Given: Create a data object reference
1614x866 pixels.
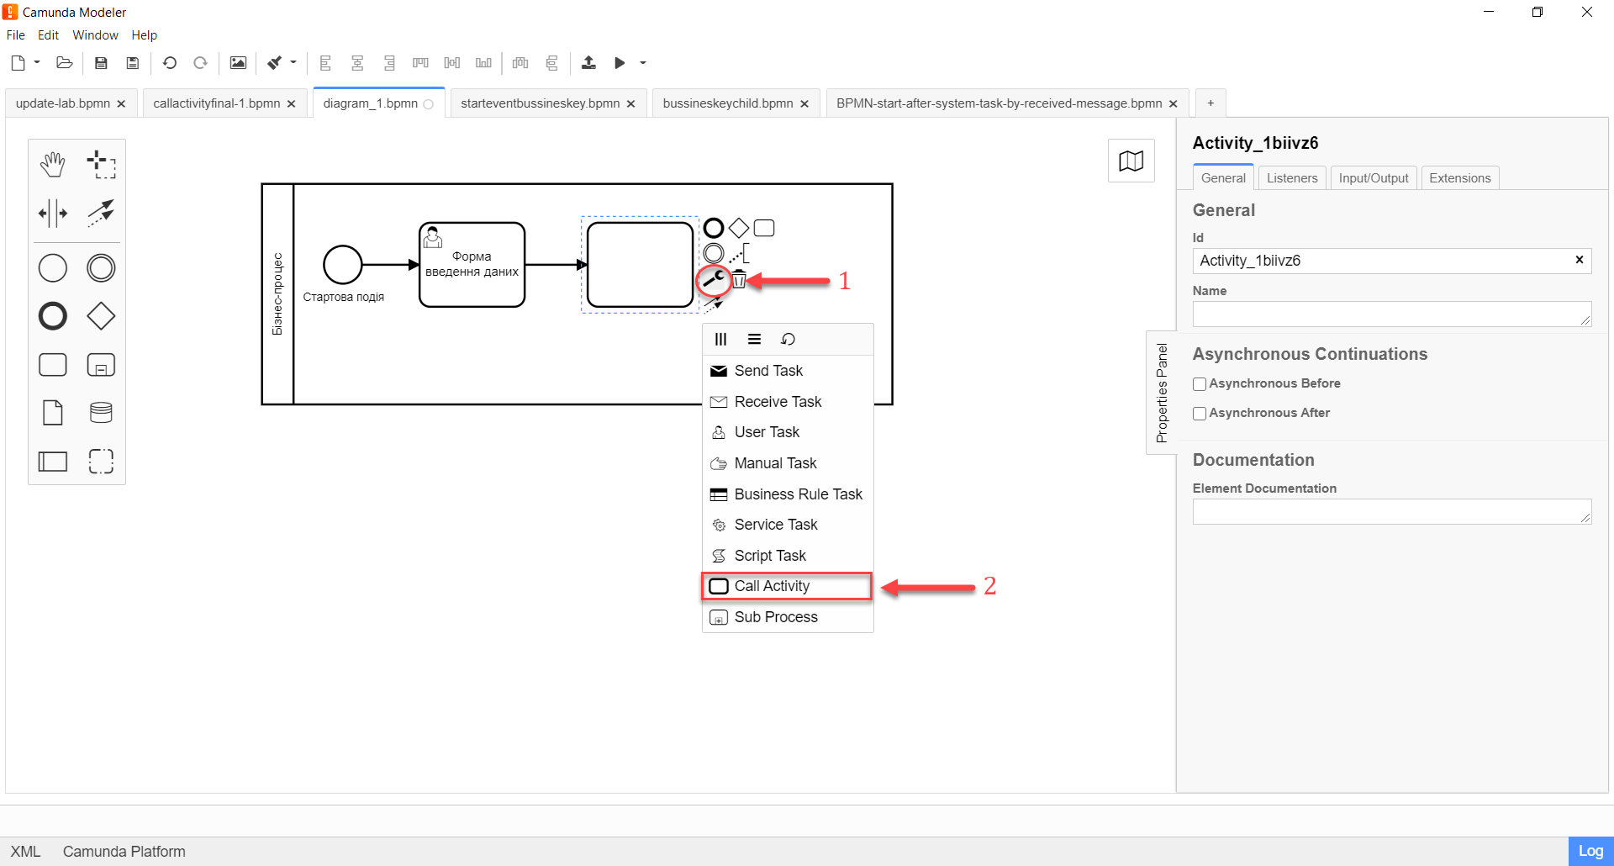Looking at the screenshot, I should pos(53,413).
